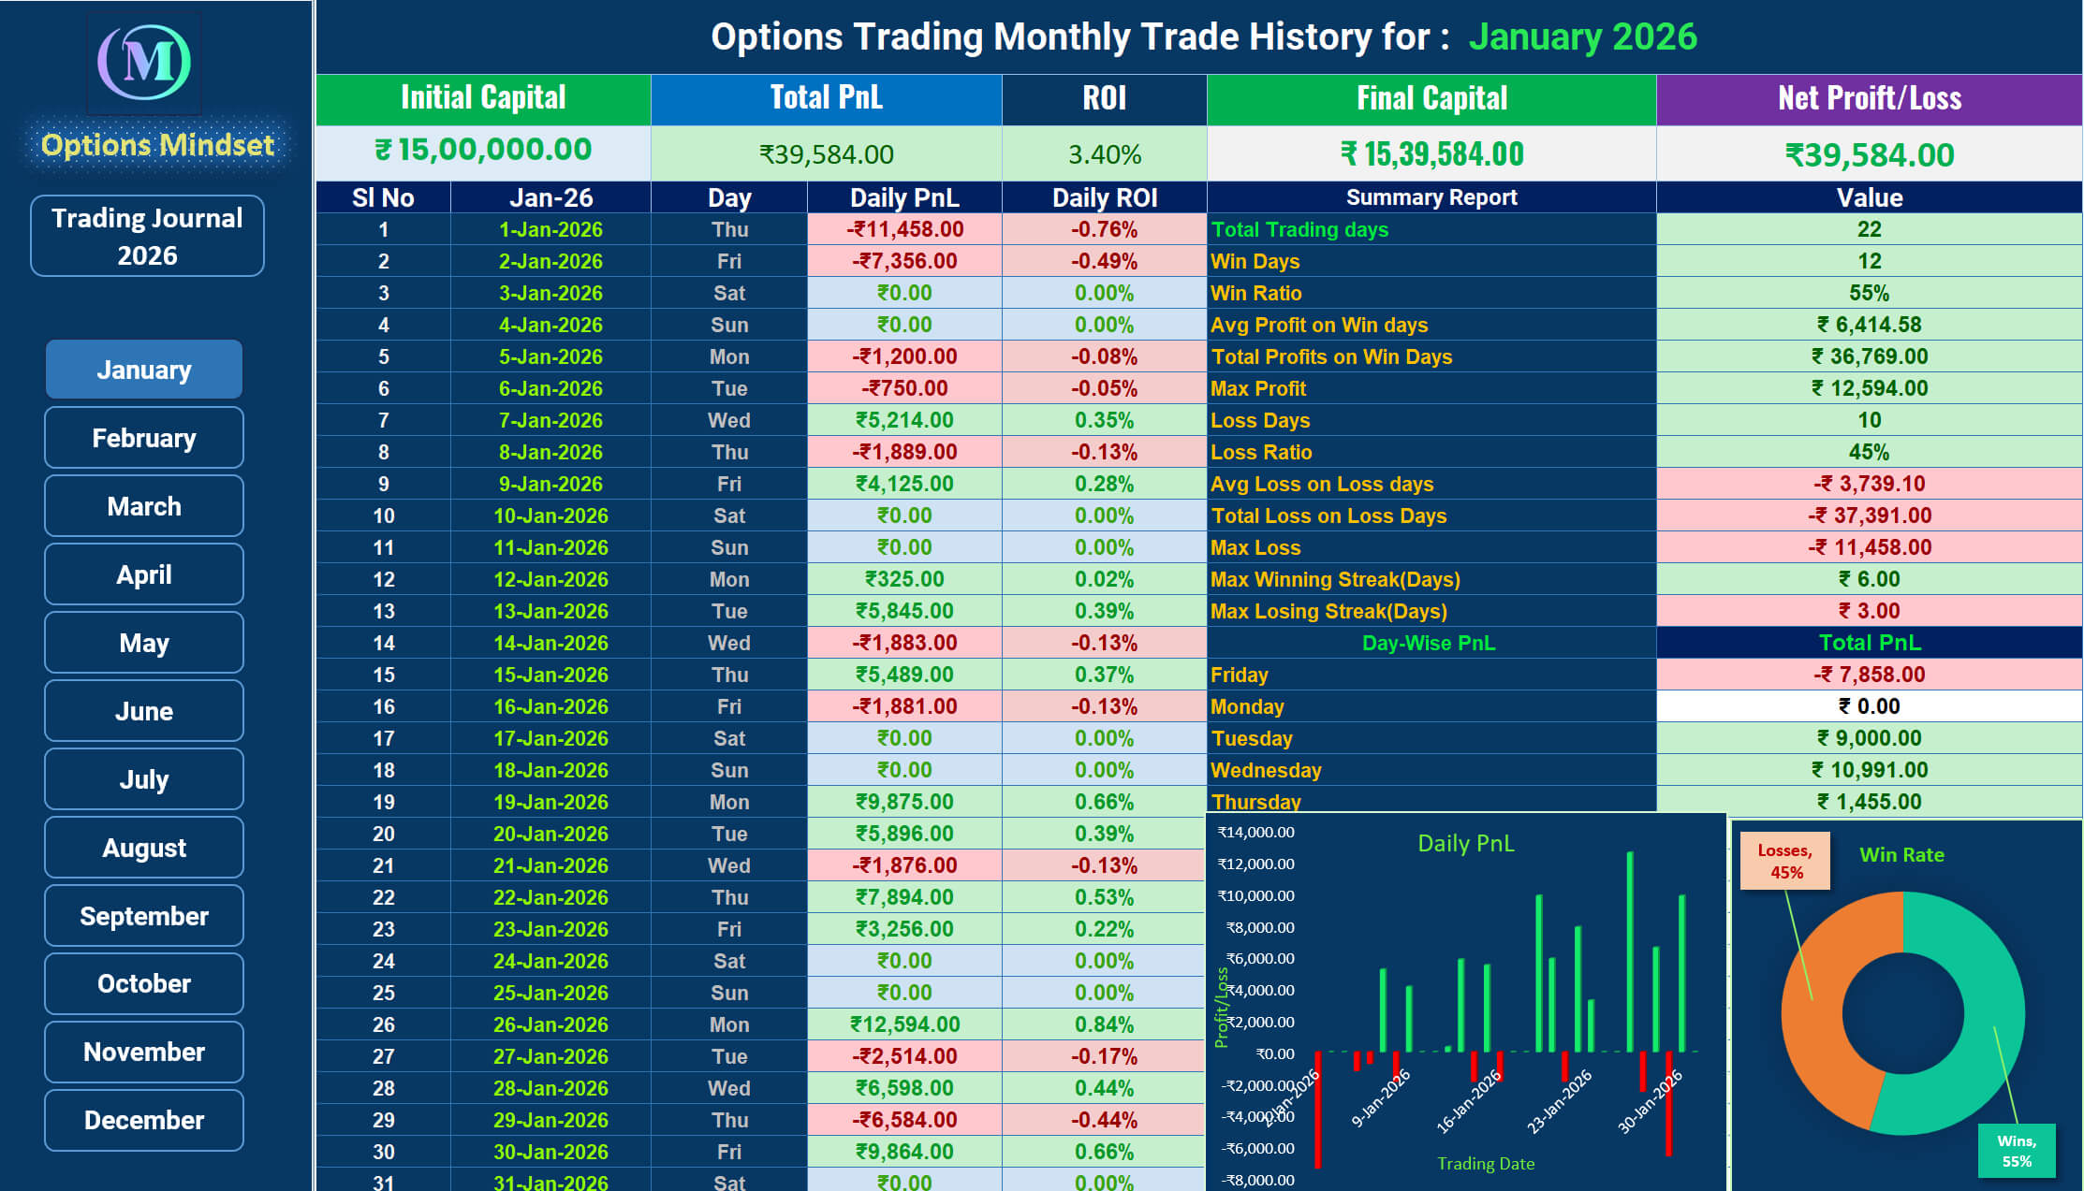
Task: Select the November month button
Action: [142, 1051]
